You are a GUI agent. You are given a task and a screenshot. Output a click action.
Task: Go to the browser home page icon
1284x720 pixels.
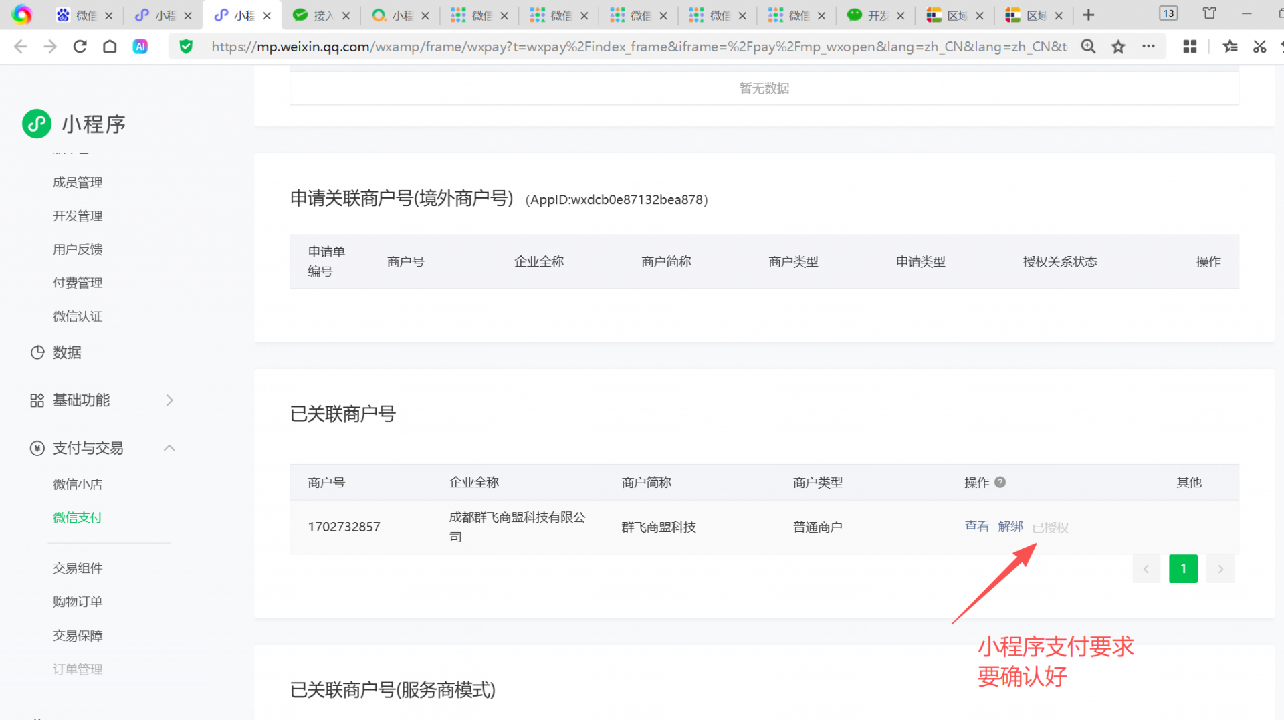(x=110, y=47)
